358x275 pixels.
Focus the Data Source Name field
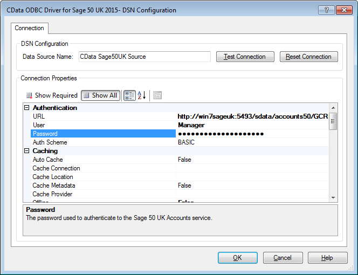144,57
